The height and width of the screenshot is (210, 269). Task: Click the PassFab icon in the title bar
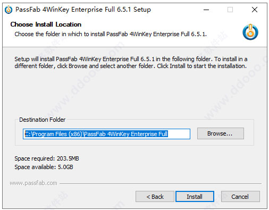click(9, 10)
